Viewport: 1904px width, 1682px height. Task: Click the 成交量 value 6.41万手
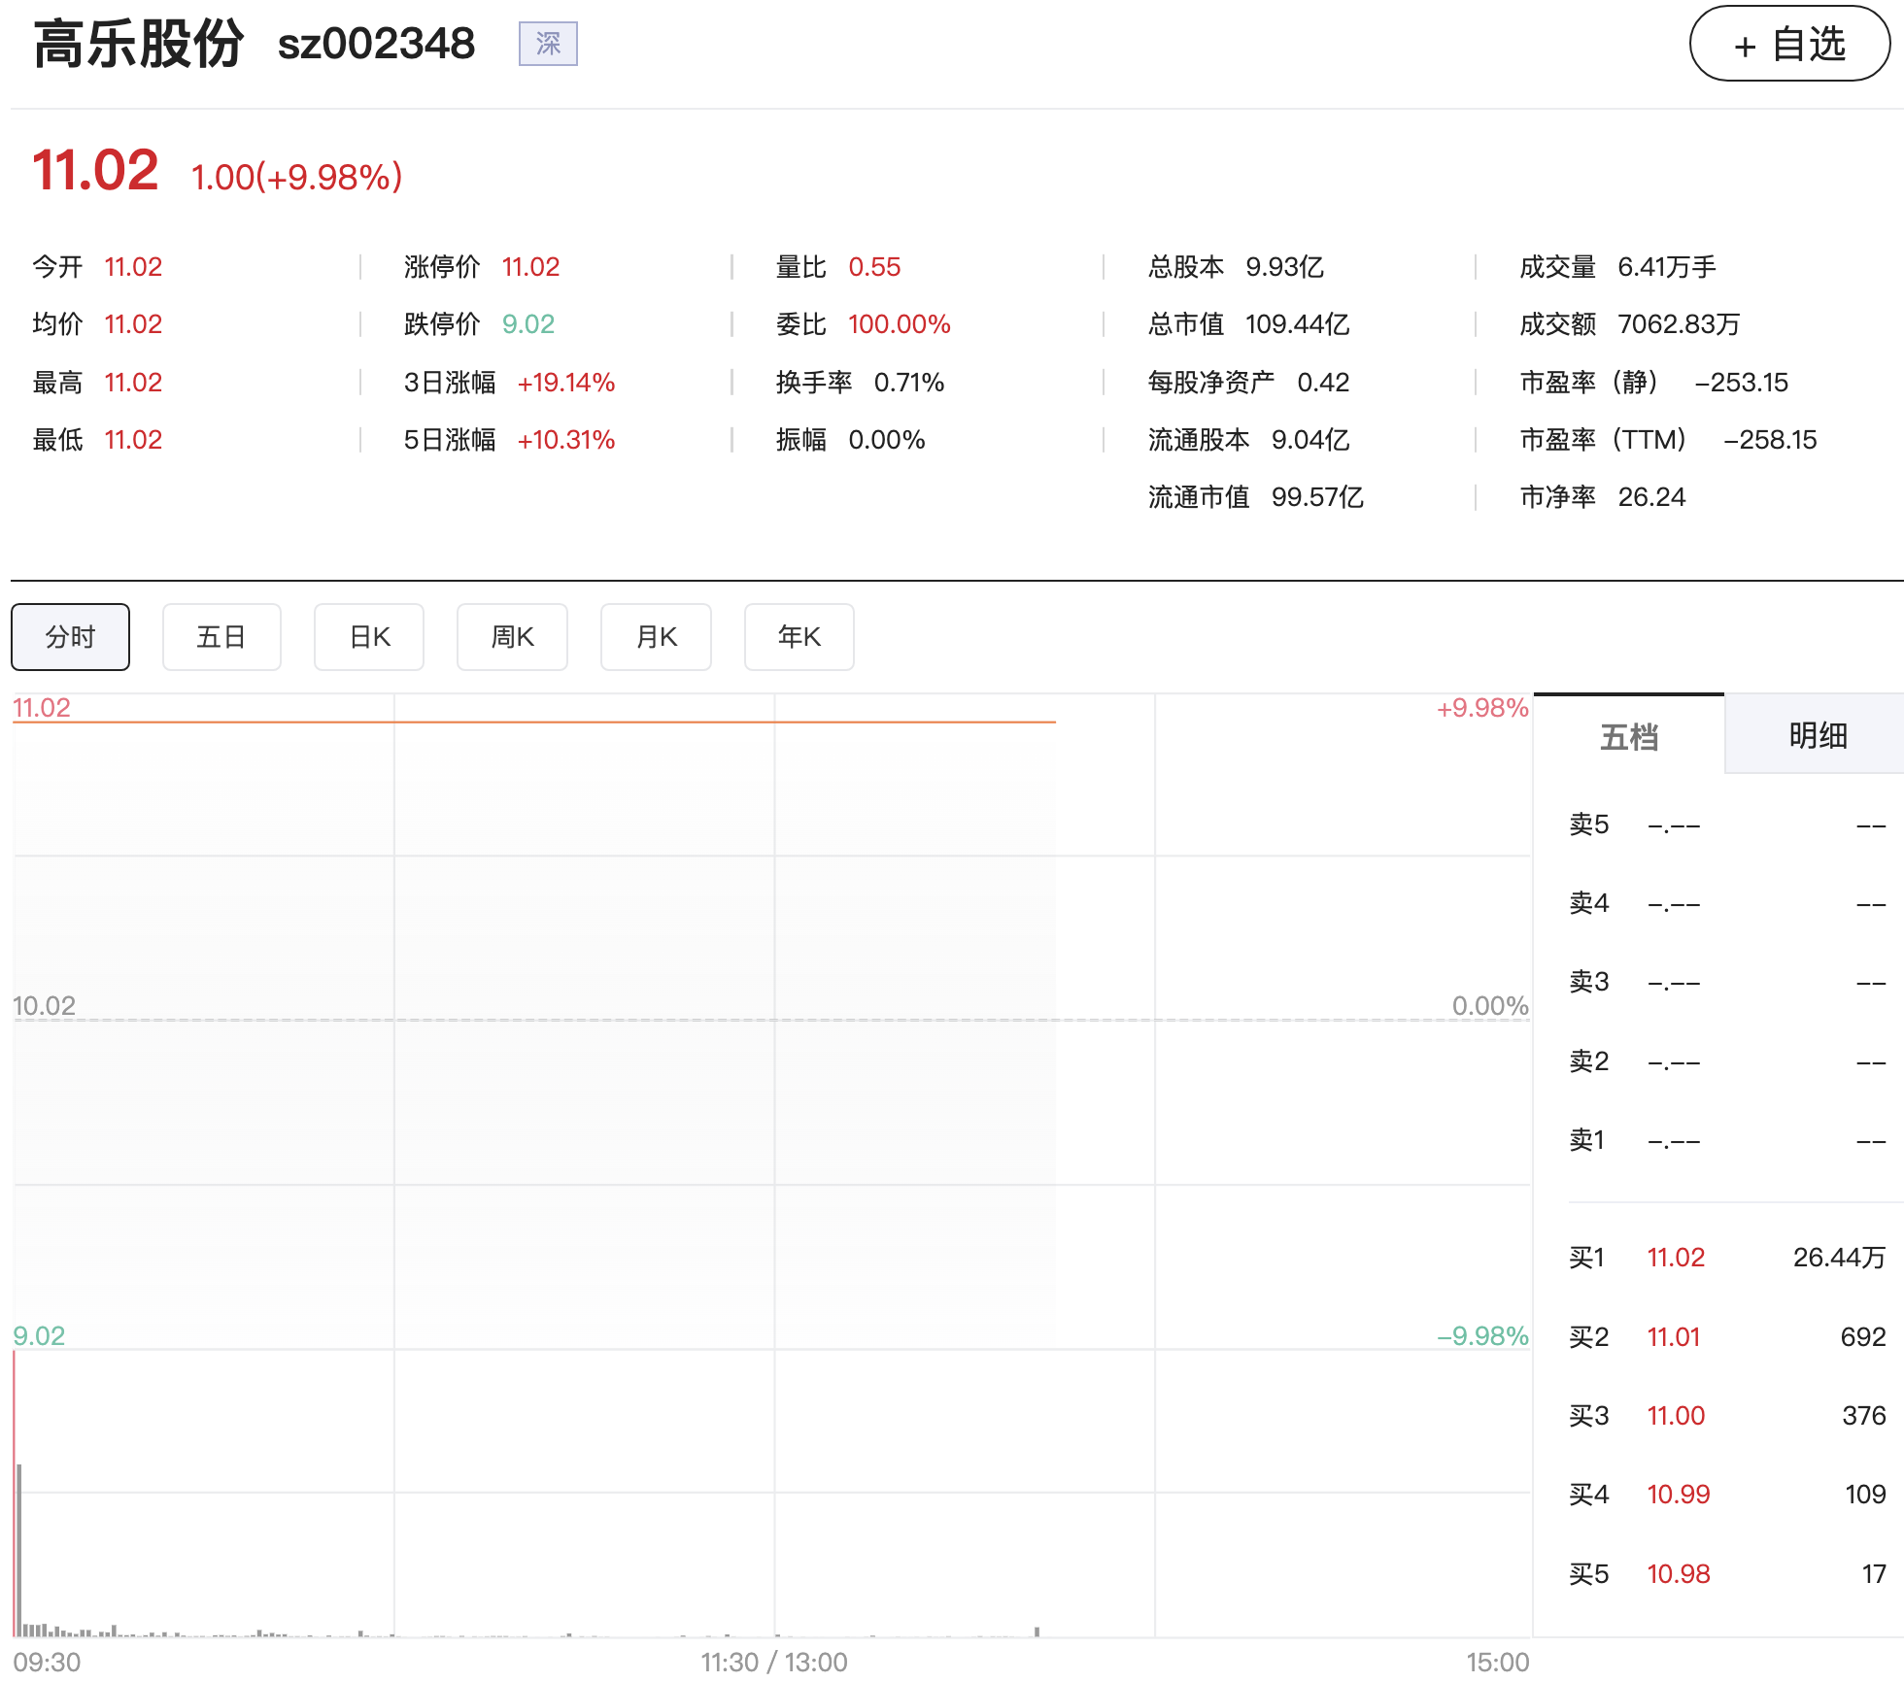pos(1667,267)
